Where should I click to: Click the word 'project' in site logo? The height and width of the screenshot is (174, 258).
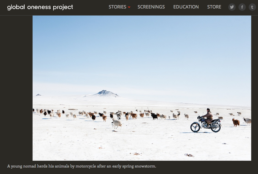pos(63,7)
